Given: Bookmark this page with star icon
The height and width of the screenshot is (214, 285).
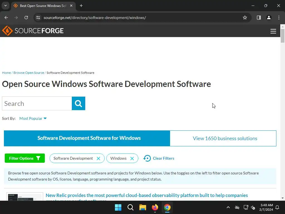Looking at the screenshot, I should coord(245,18).
